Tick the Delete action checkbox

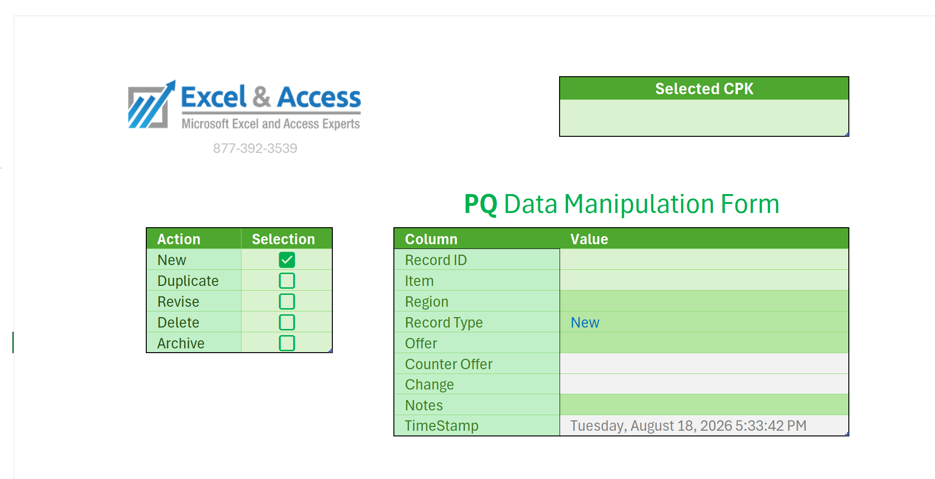click(x=287, y=322)
